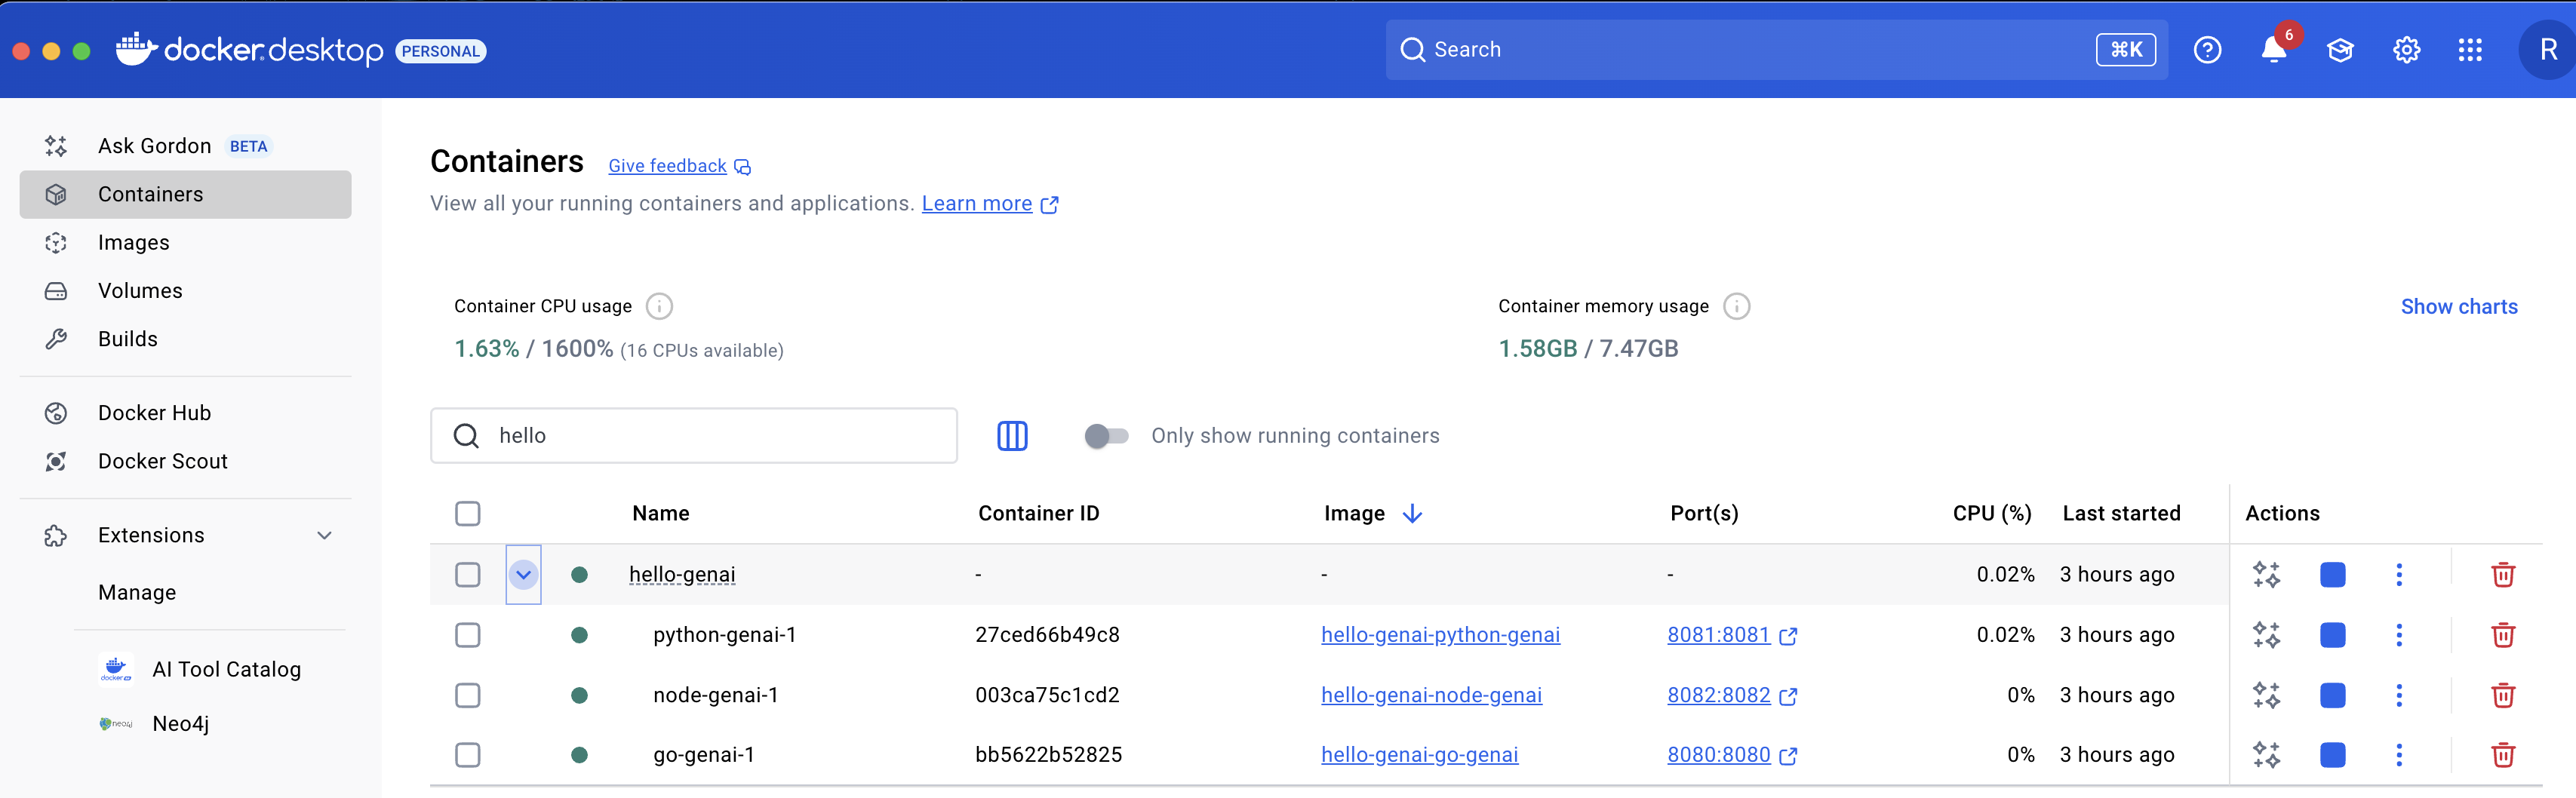Open more actions for hello-genai
The height and width of the screenshot is (798, 2576).
[x=2398, y=575]
